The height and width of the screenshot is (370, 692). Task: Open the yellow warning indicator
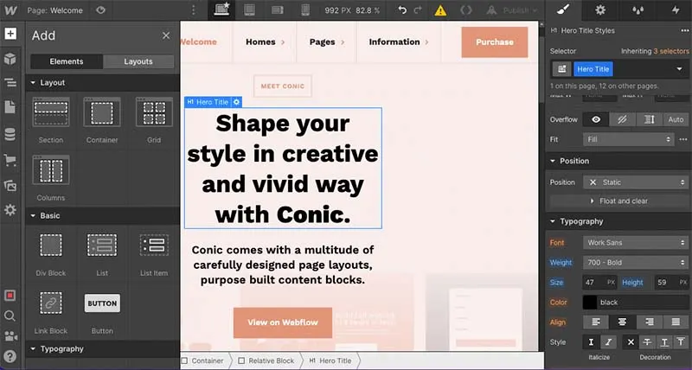[440, 10]
